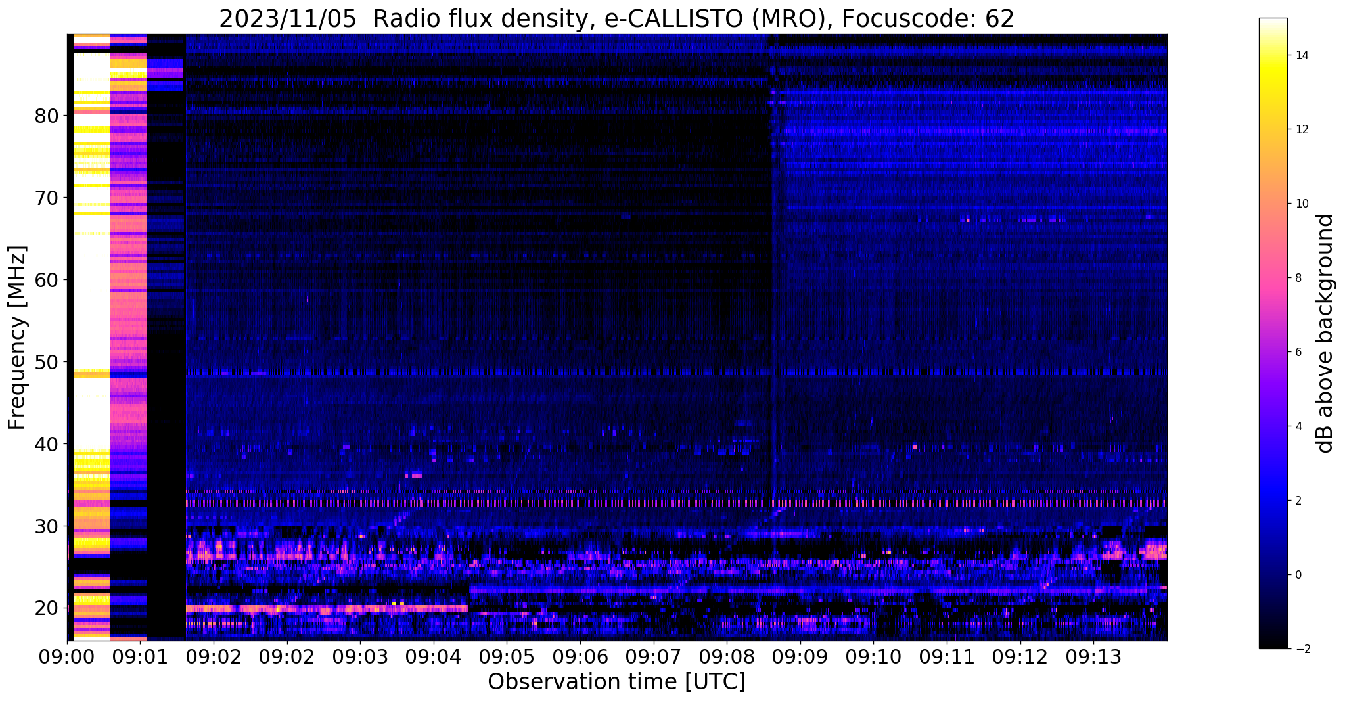The width and height of the screenshot is (1345, 701).
Task: Click the 60 MHz tick label
Action: [47, 280]
